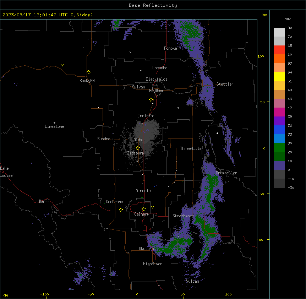The image size is (306, 299).
Task: Click the white asterisk east of Innisfail
Action: pyautogui.click(x=178, y=108)
